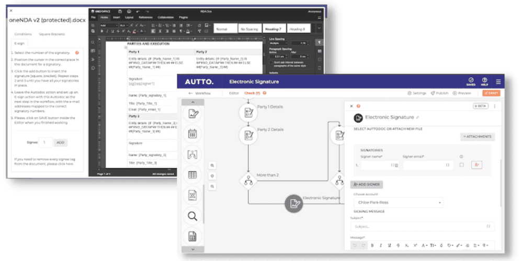This screenshot has height=261, width=523.
Task: Click the More than 2 decision node
Action: click(248, 181)
